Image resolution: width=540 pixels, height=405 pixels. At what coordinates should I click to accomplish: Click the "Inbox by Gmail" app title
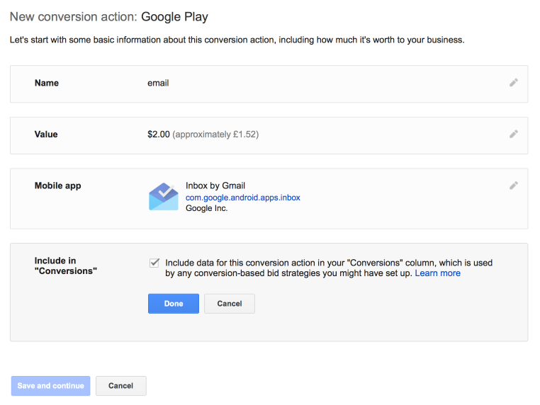215,186
